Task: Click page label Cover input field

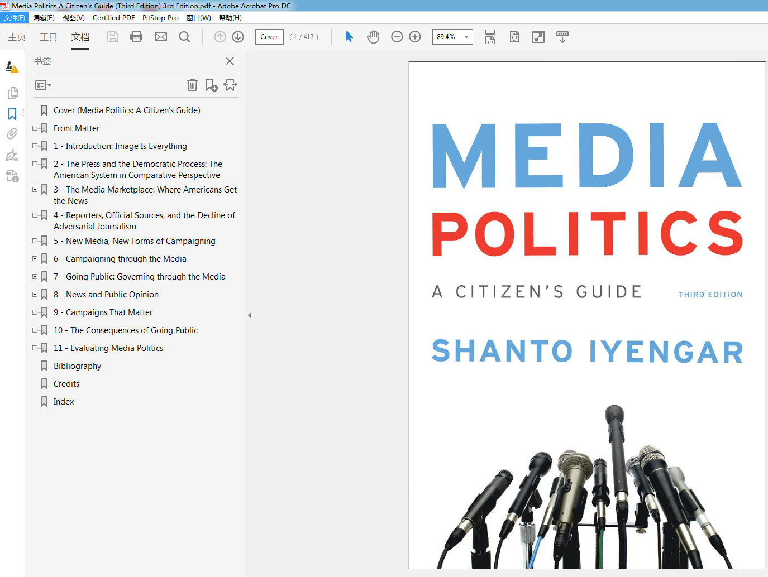Action: click(269, 37)
